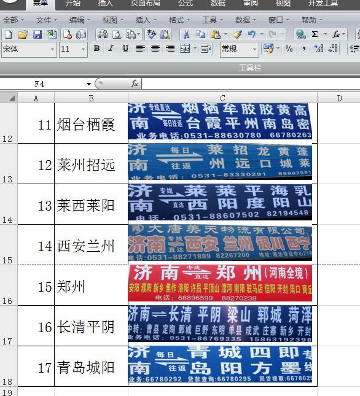The image size is (360, 396).
Task: Switch to the 页面布局 ribbon tab
Action: tap(145, 4)
